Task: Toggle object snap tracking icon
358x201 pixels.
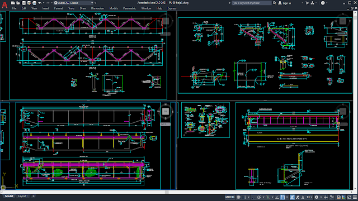Action: 277,197
